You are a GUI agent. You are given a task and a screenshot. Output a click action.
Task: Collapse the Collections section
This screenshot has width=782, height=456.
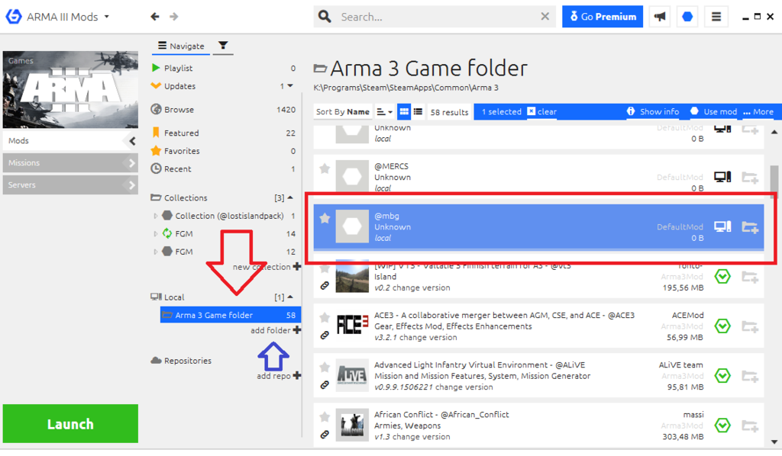click(290, 197)
